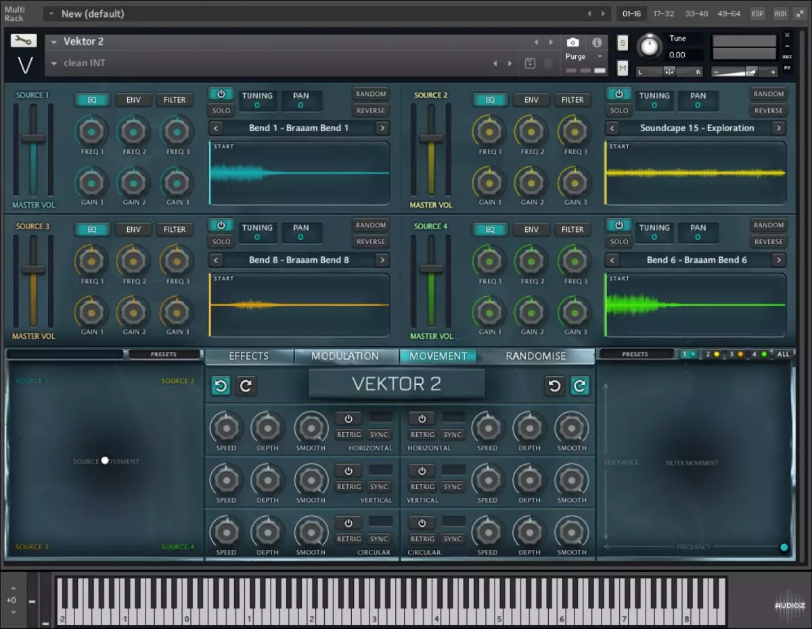Viewport: 812px width, 629px height.
Task: Switch to the Modulation tab
Action: point(345,356)
